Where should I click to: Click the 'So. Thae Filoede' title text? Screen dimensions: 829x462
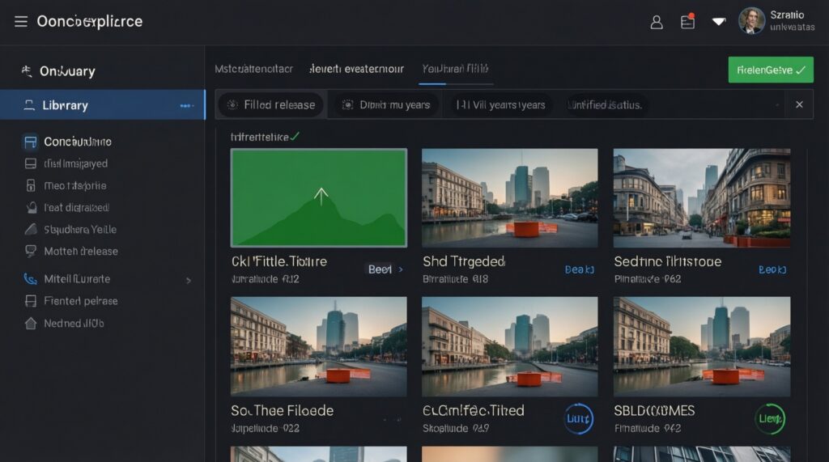point(282,411)
